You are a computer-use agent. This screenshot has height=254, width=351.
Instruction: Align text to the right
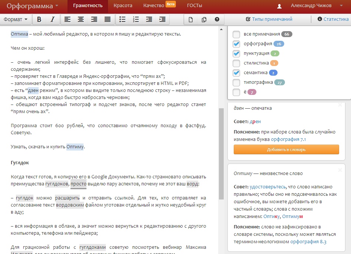pos(94,20)
